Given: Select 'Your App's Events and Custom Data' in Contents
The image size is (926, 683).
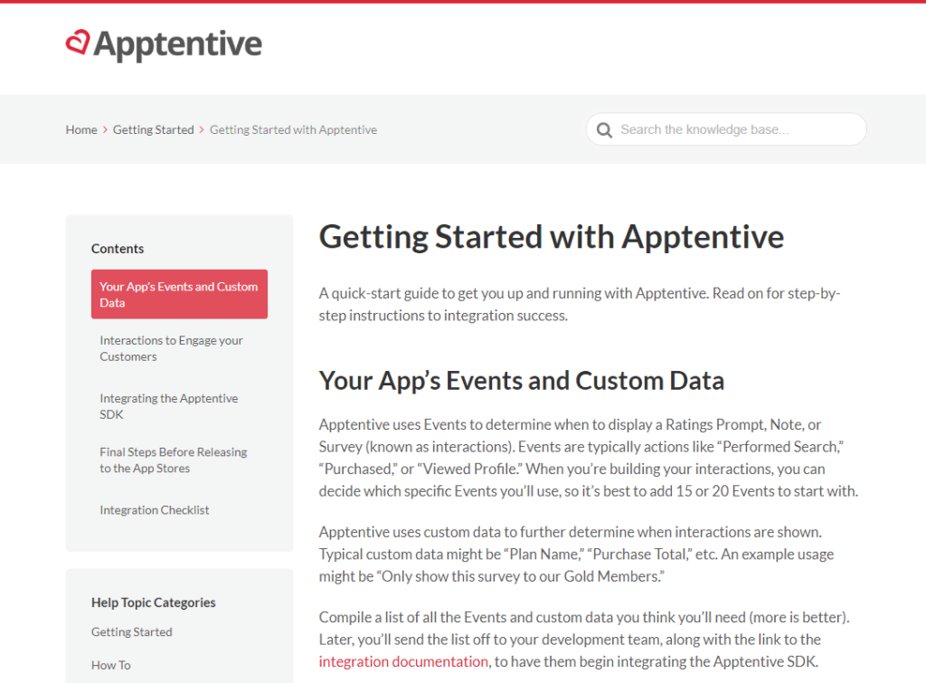Looking at the screenshot, I should (x=178, y=294).
